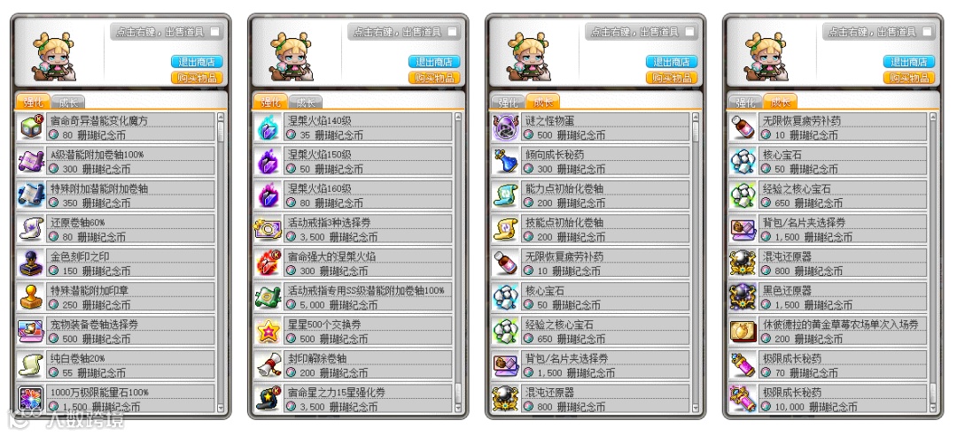957x436 pixels.
Task: Click the 休彼德拉的黄金草莓农场 ticket icon
Action: click(742, 331)
